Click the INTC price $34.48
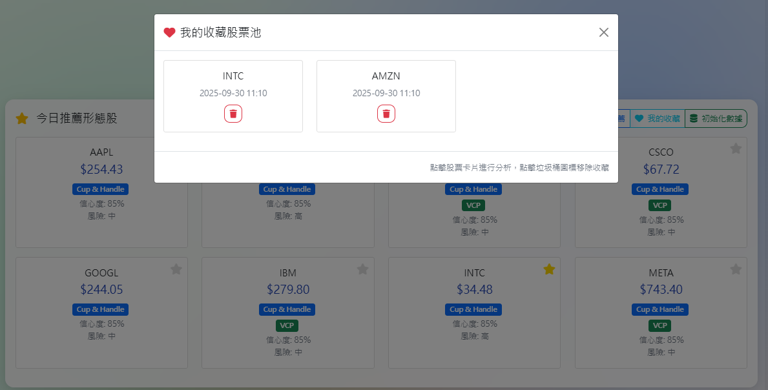 pos(475,289)
